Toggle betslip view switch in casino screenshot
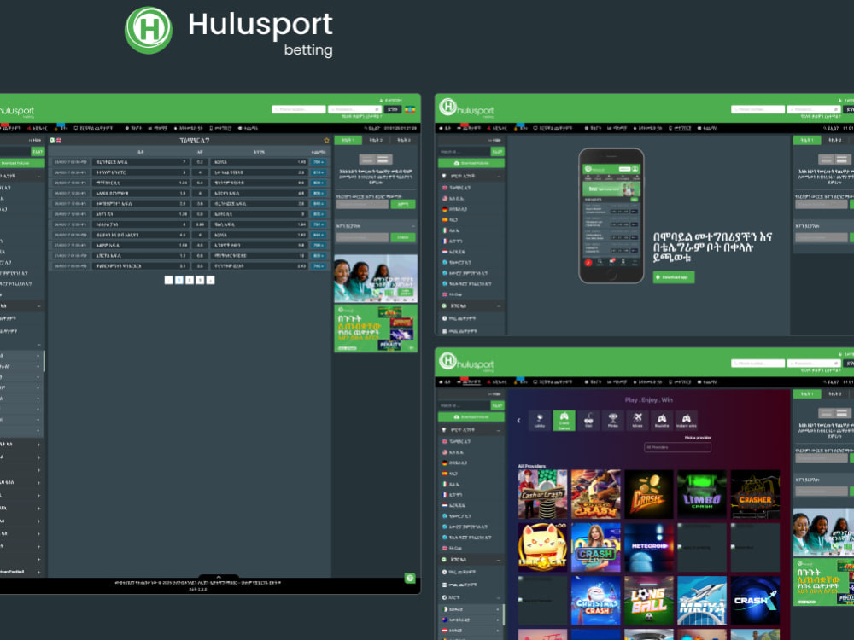The width and height of the screenshot is (854, 640). click(835, 414)
